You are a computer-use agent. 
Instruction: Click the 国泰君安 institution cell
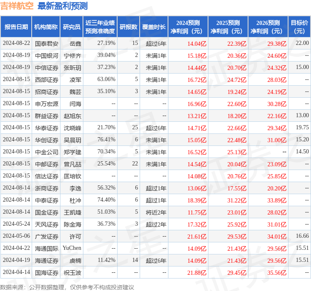47,44
